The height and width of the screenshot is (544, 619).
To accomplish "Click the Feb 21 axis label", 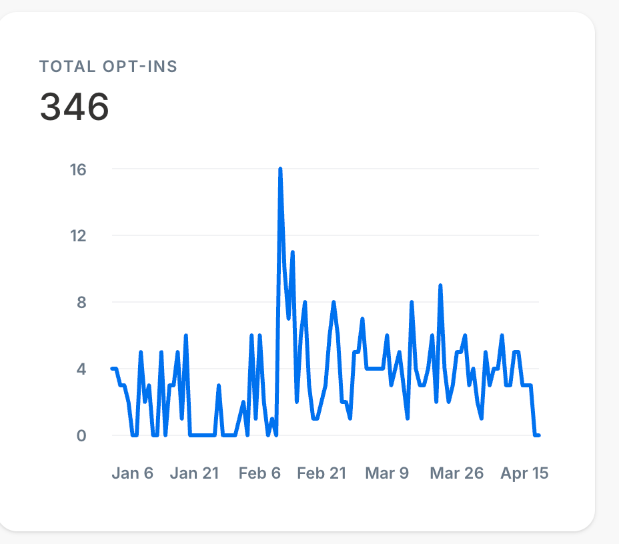I will point(322,473).
